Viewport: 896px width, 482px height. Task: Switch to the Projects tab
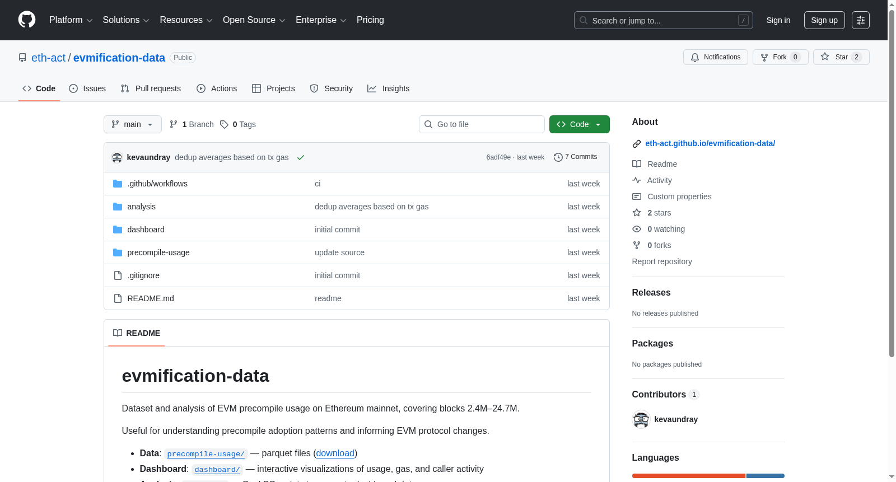(x=273, y=88)
